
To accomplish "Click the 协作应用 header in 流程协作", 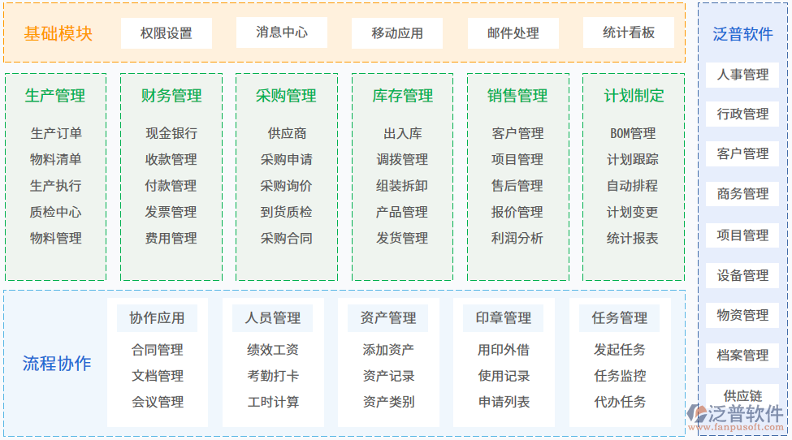I will click(x=158, y=318).
